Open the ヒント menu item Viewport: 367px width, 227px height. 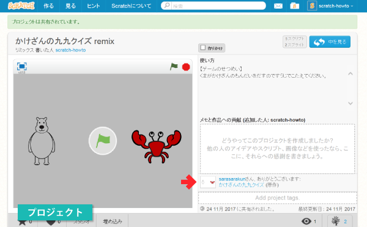[94, 6]
